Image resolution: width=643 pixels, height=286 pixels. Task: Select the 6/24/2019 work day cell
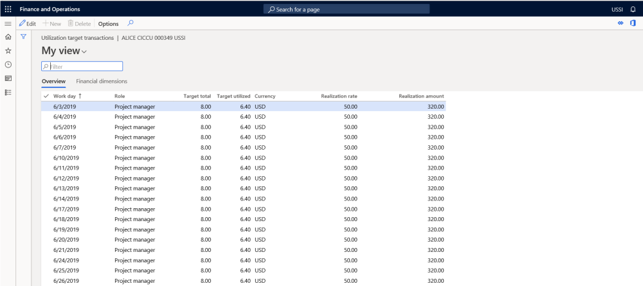pyautogui.click(x=66, y=260)
